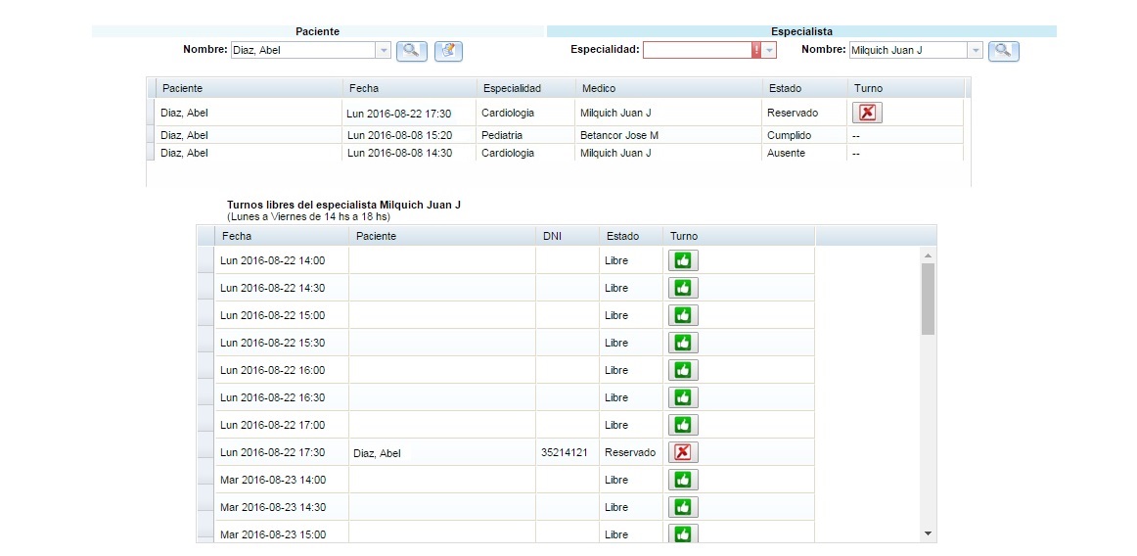Open the Especialidad dropdown arrow
Viewport: 1137px width, 556px height.
pyautogui.click(x=770, y=50)
